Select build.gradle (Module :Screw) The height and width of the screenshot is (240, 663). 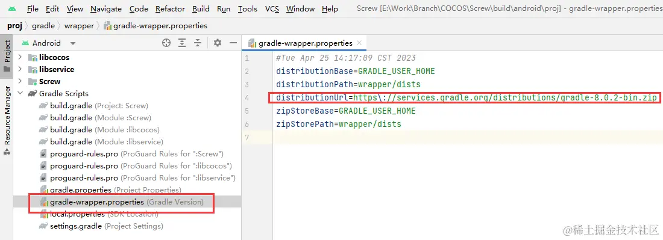101,118
